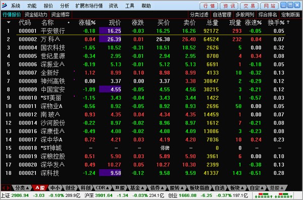Expand the 基金▲ tab menu

tap(137, 187)
